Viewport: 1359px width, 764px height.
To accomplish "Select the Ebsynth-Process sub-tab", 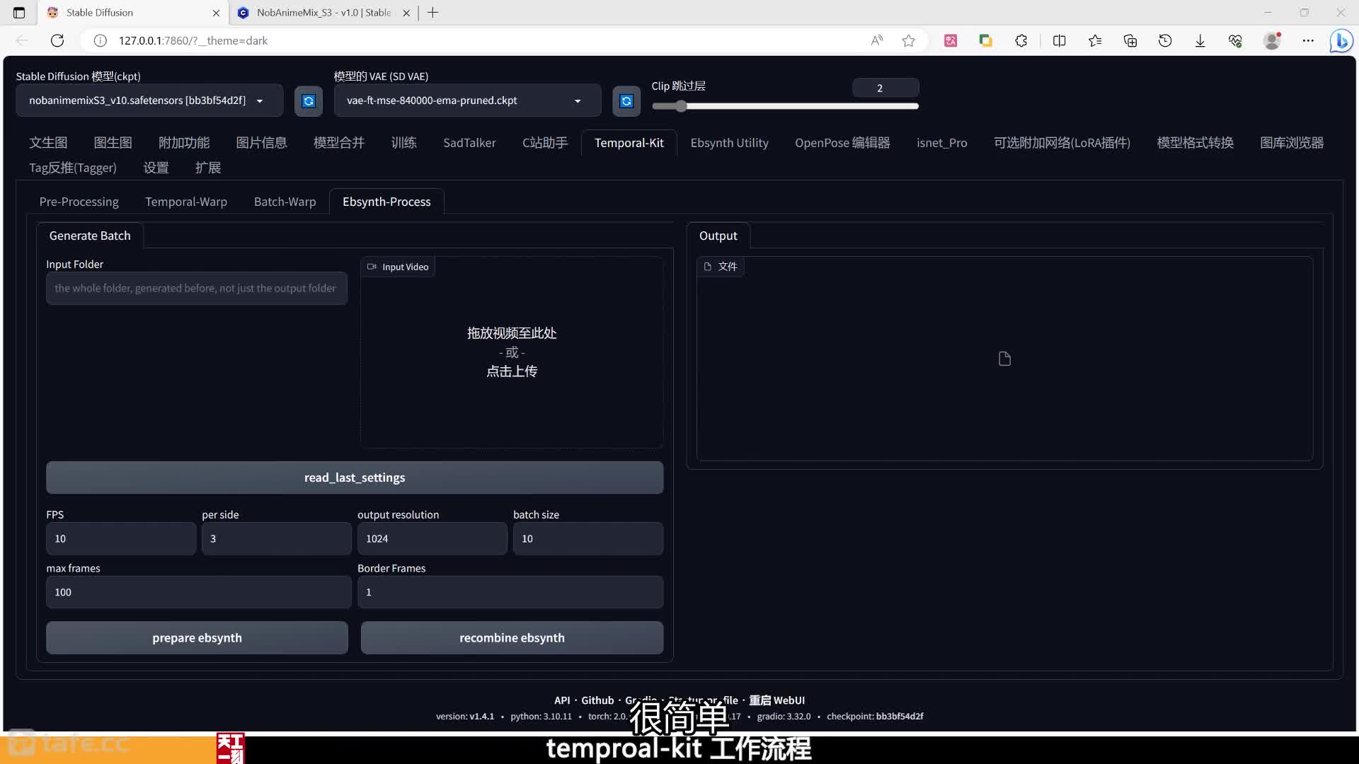I will point(386,202).
